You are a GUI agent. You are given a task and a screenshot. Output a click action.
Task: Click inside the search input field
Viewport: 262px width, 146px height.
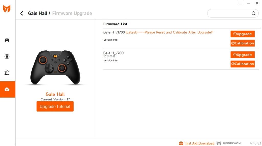point(229,14)
